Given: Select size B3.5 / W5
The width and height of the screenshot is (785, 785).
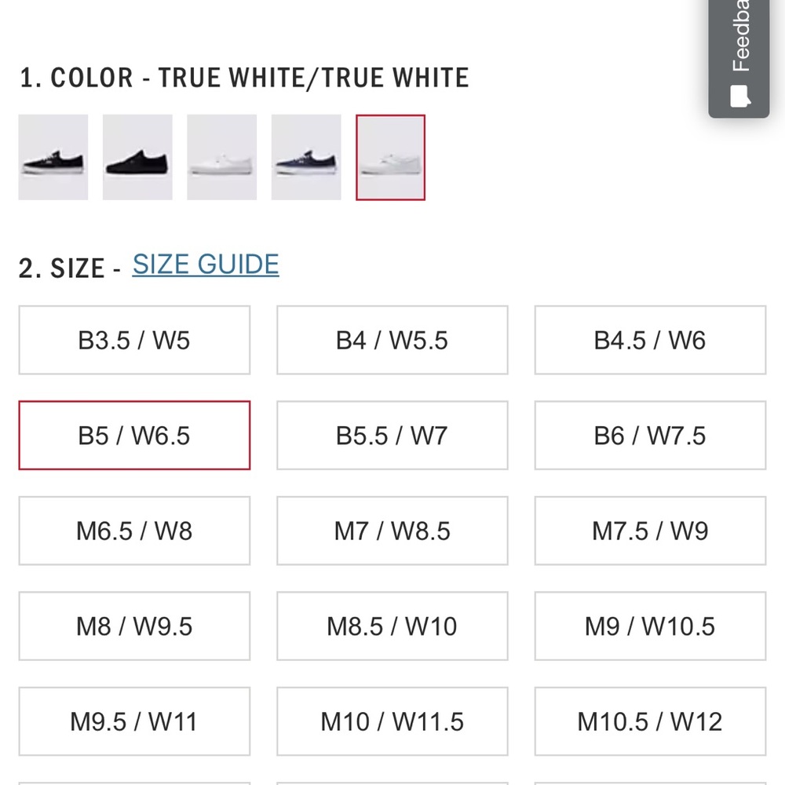Looking at the screenshot, I should pyautogui.click(x=133, y=340).
